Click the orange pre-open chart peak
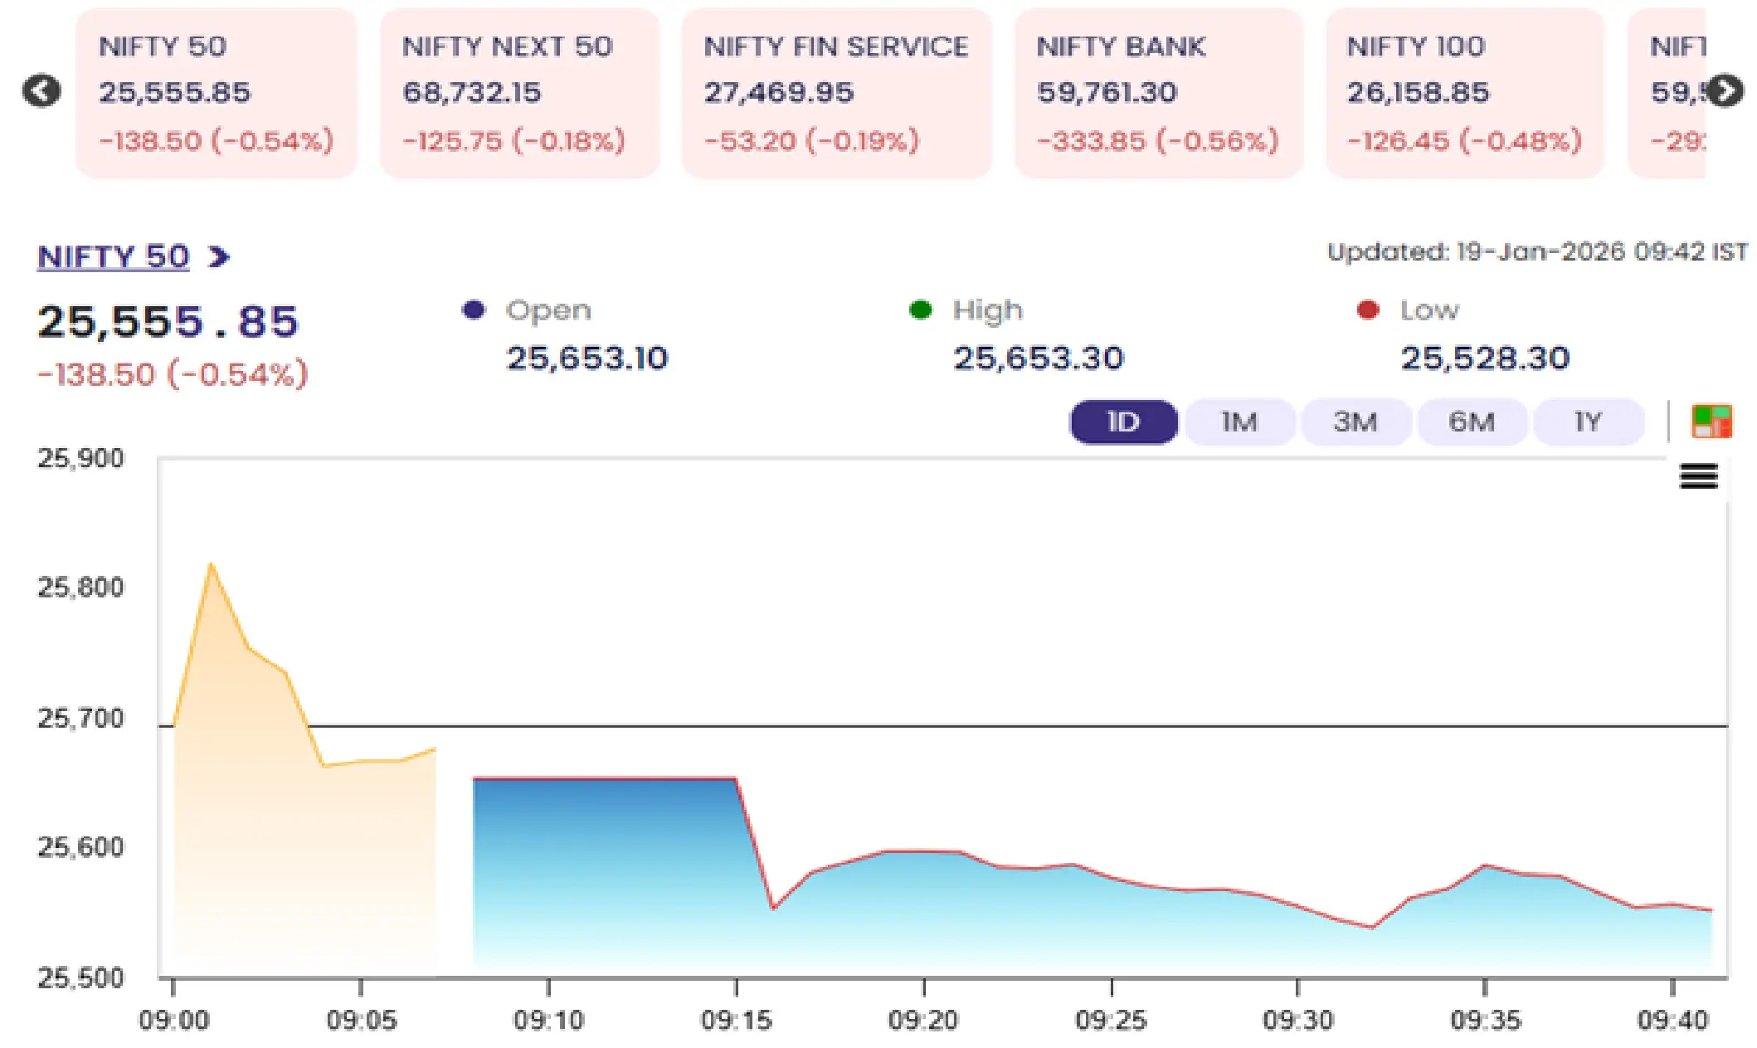The image size is (1757, 1048). 211,566
